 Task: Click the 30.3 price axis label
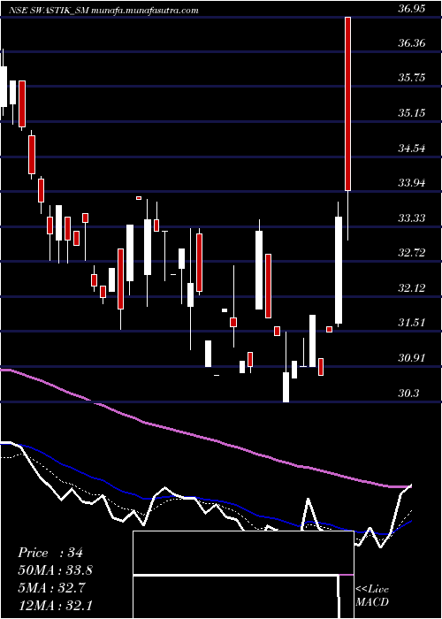(408, 394)
